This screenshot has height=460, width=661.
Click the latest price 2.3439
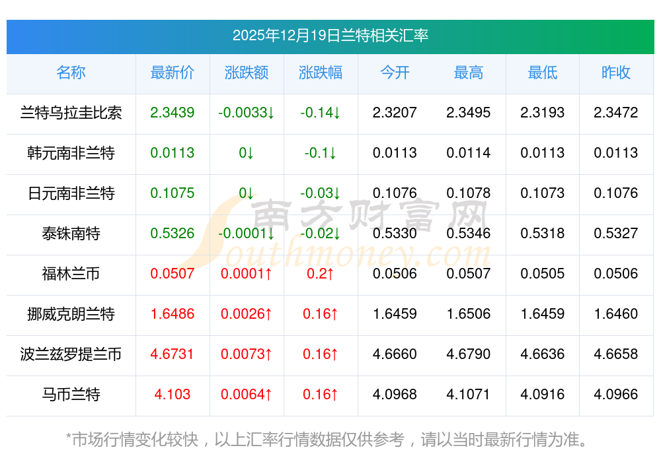point(173,113)
